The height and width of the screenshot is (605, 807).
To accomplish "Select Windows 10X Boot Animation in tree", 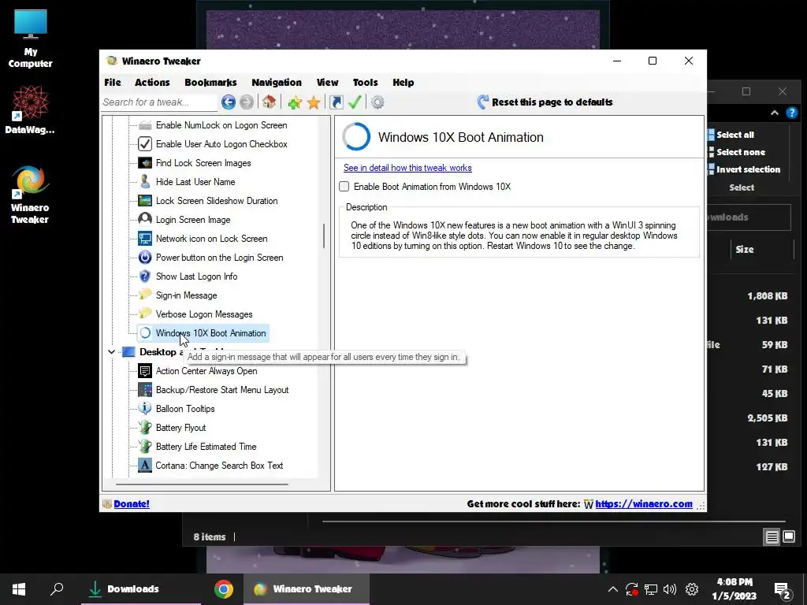I will 210,333.
